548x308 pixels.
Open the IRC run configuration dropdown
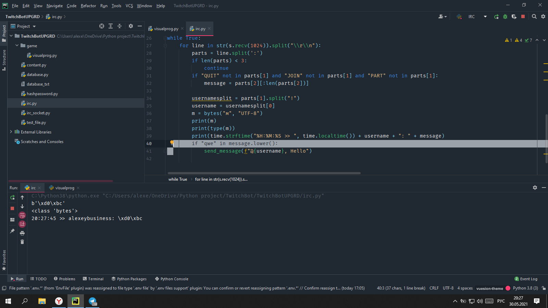485,17
